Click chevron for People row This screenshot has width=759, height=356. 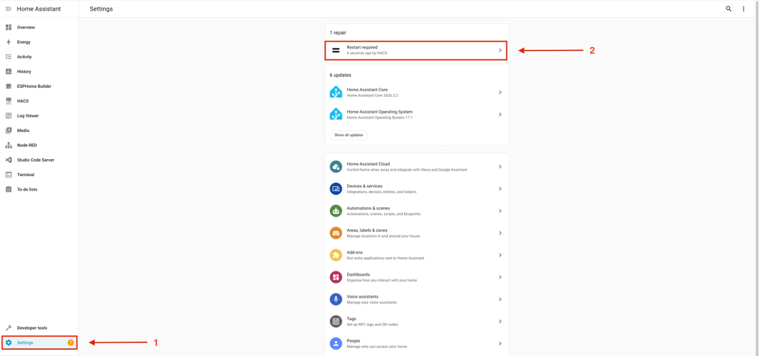click(500, 343)
